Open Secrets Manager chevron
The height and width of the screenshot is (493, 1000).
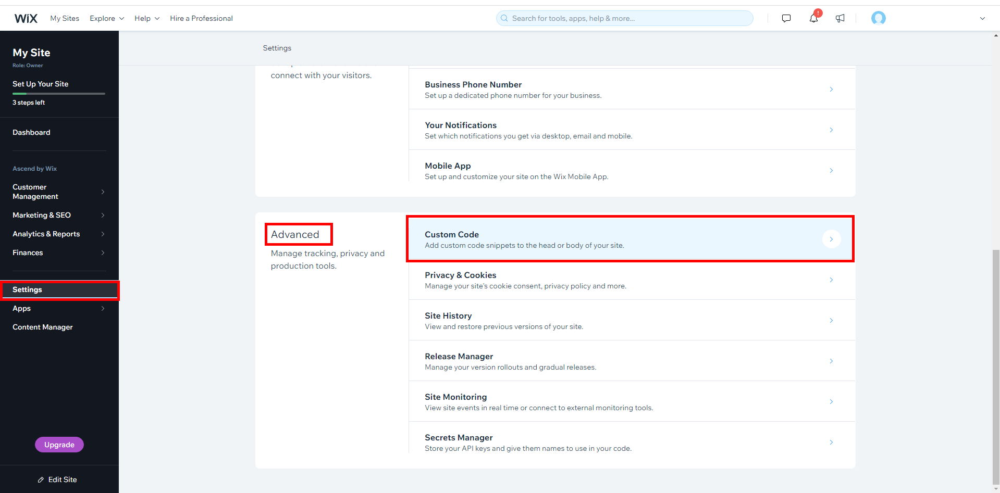pos(831,442)
